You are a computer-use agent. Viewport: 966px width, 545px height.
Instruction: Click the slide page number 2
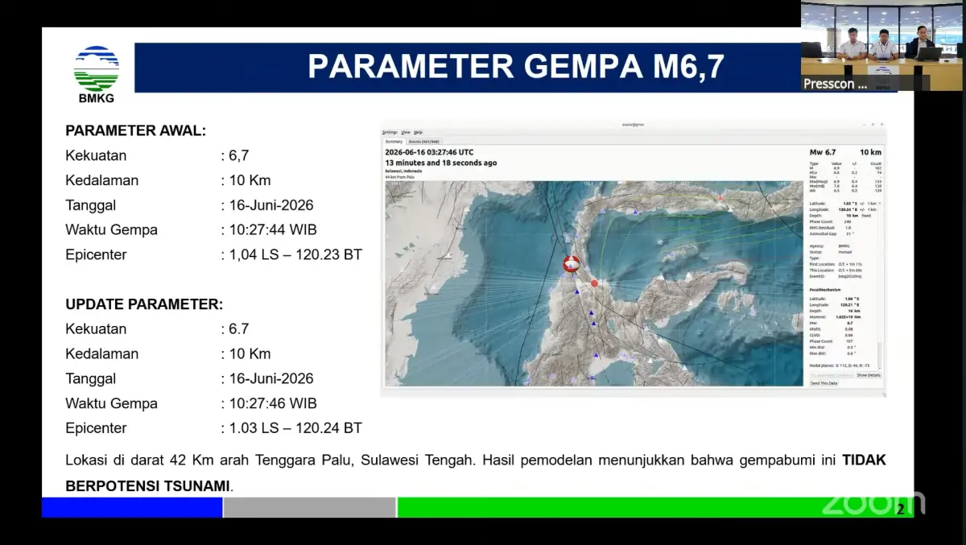901,509
